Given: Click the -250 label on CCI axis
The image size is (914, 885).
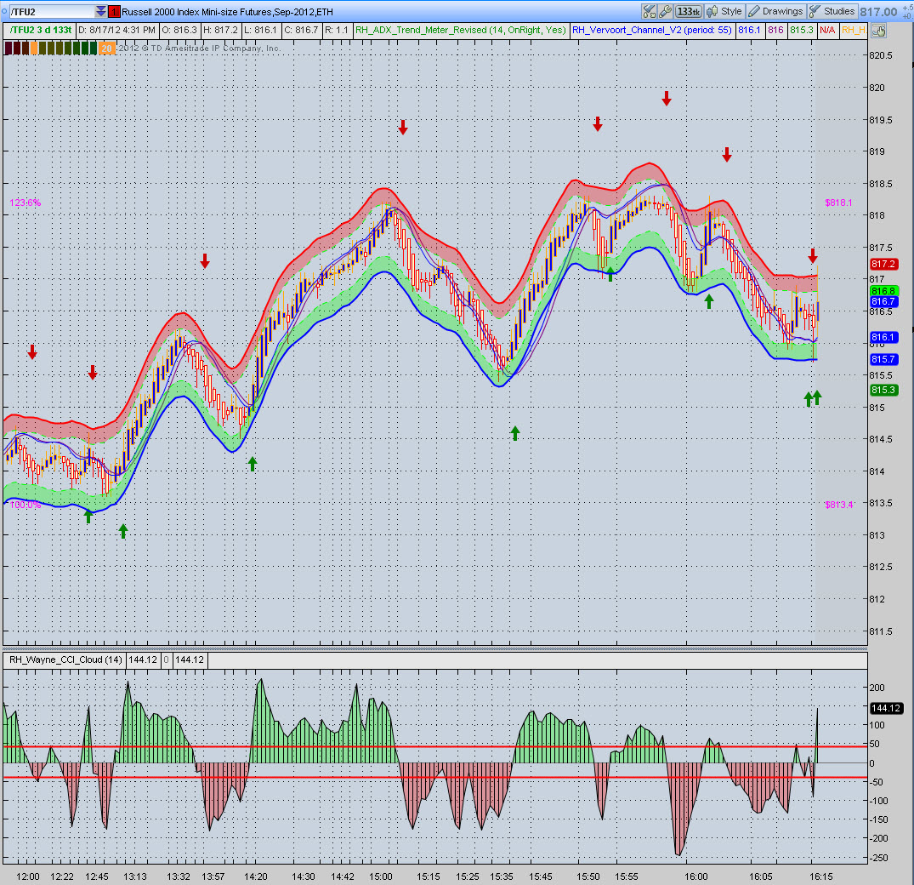Looking at the screenshot, I should [x=878, y=858].
